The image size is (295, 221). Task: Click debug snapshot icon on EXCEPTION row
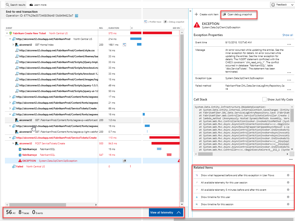(x=125, y=161)
